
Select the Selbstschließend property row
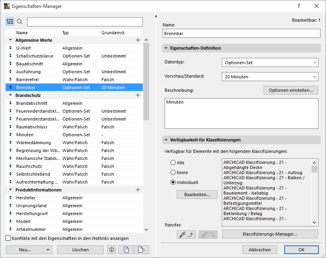click(74, 174)
